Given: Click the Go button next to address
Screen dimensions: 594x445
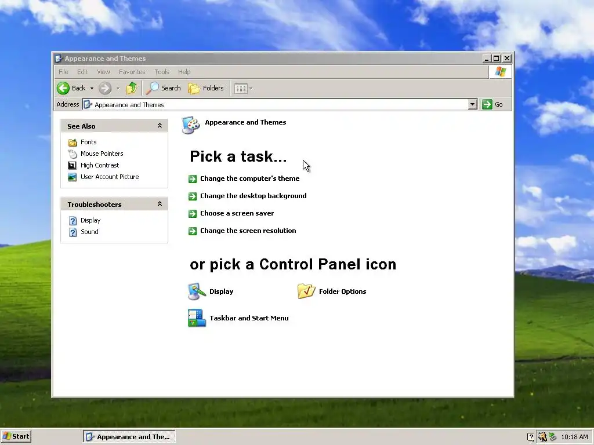Looking at the screenshot, I should click(492, 104).
